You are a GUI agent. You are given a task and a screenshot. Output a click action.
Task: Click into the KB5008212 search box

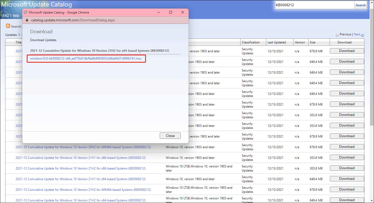click(315, 5)
